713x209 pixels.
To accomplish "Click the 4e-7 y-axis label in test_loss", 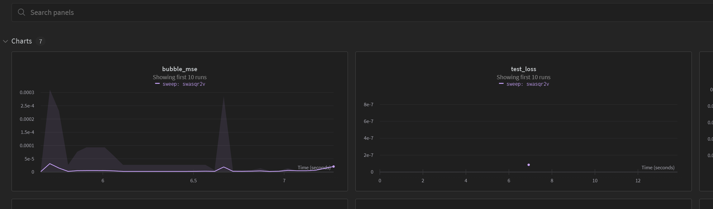I will pos(368,138).
